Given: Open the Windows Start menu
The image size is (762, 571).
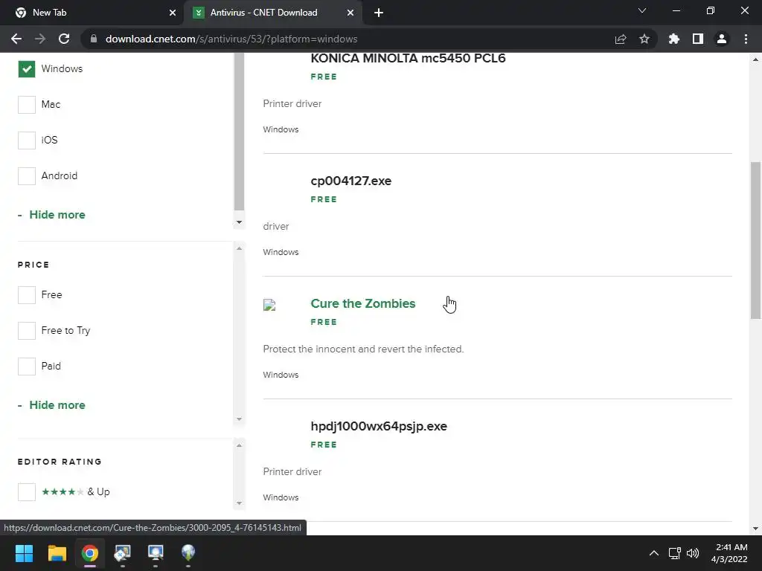Looking at the screenshot, I should click(24, 553).
